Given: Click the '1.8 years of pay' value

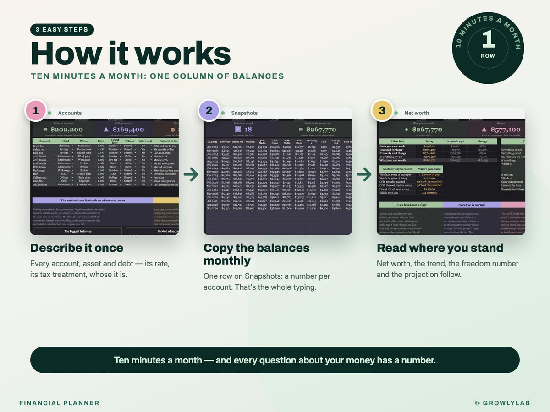Looking at the screenshot, I should click(429, 175).
